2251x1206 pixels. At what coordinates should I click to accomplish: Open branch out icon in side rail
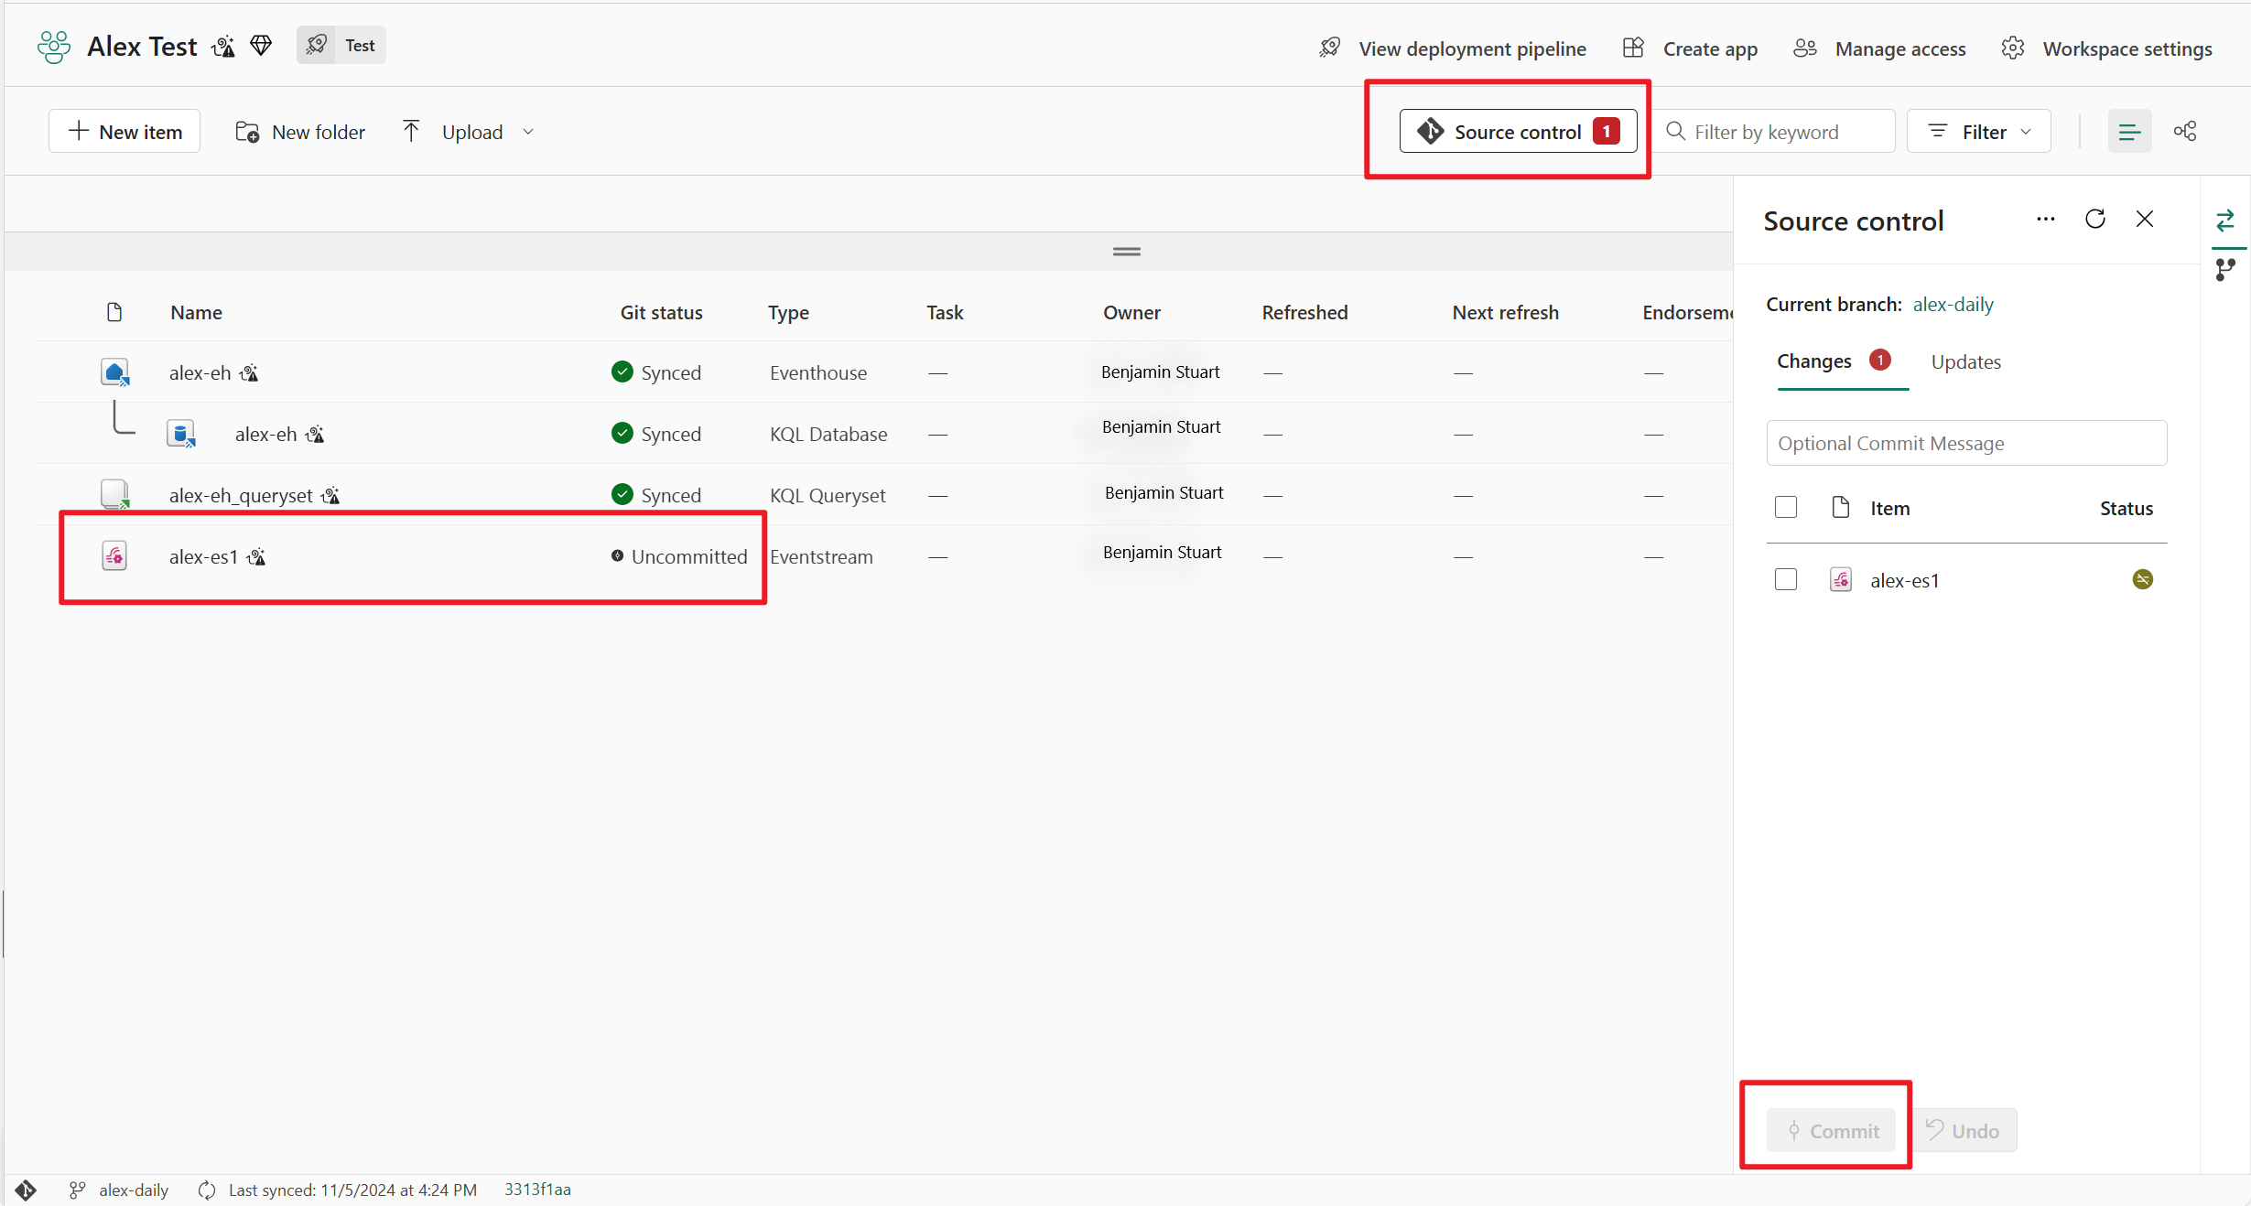coord(2224,269)
